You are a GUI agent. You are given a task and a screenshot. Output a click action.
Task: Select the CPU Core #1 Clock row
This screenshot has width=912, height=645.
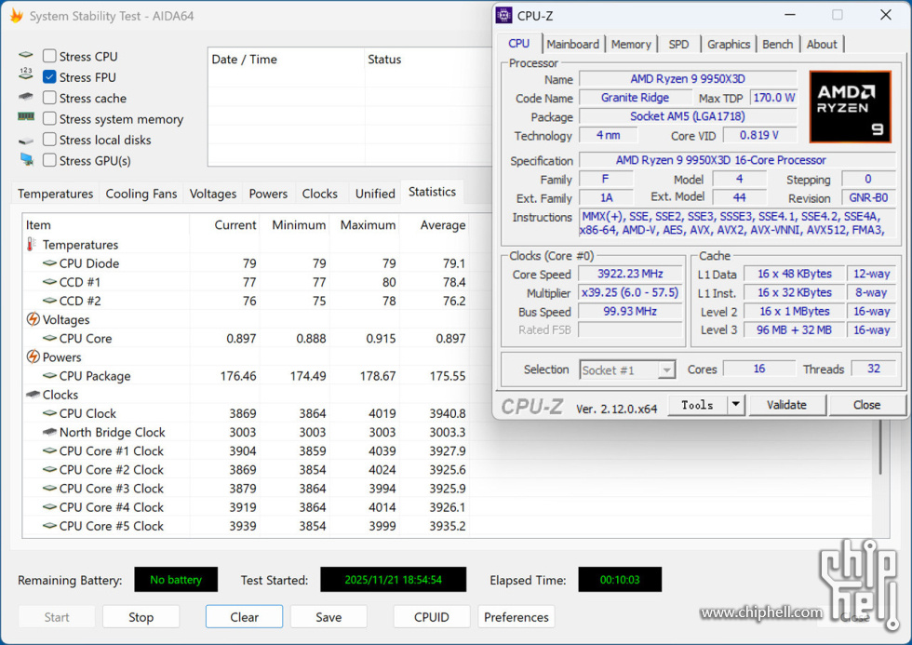(111, 450)
